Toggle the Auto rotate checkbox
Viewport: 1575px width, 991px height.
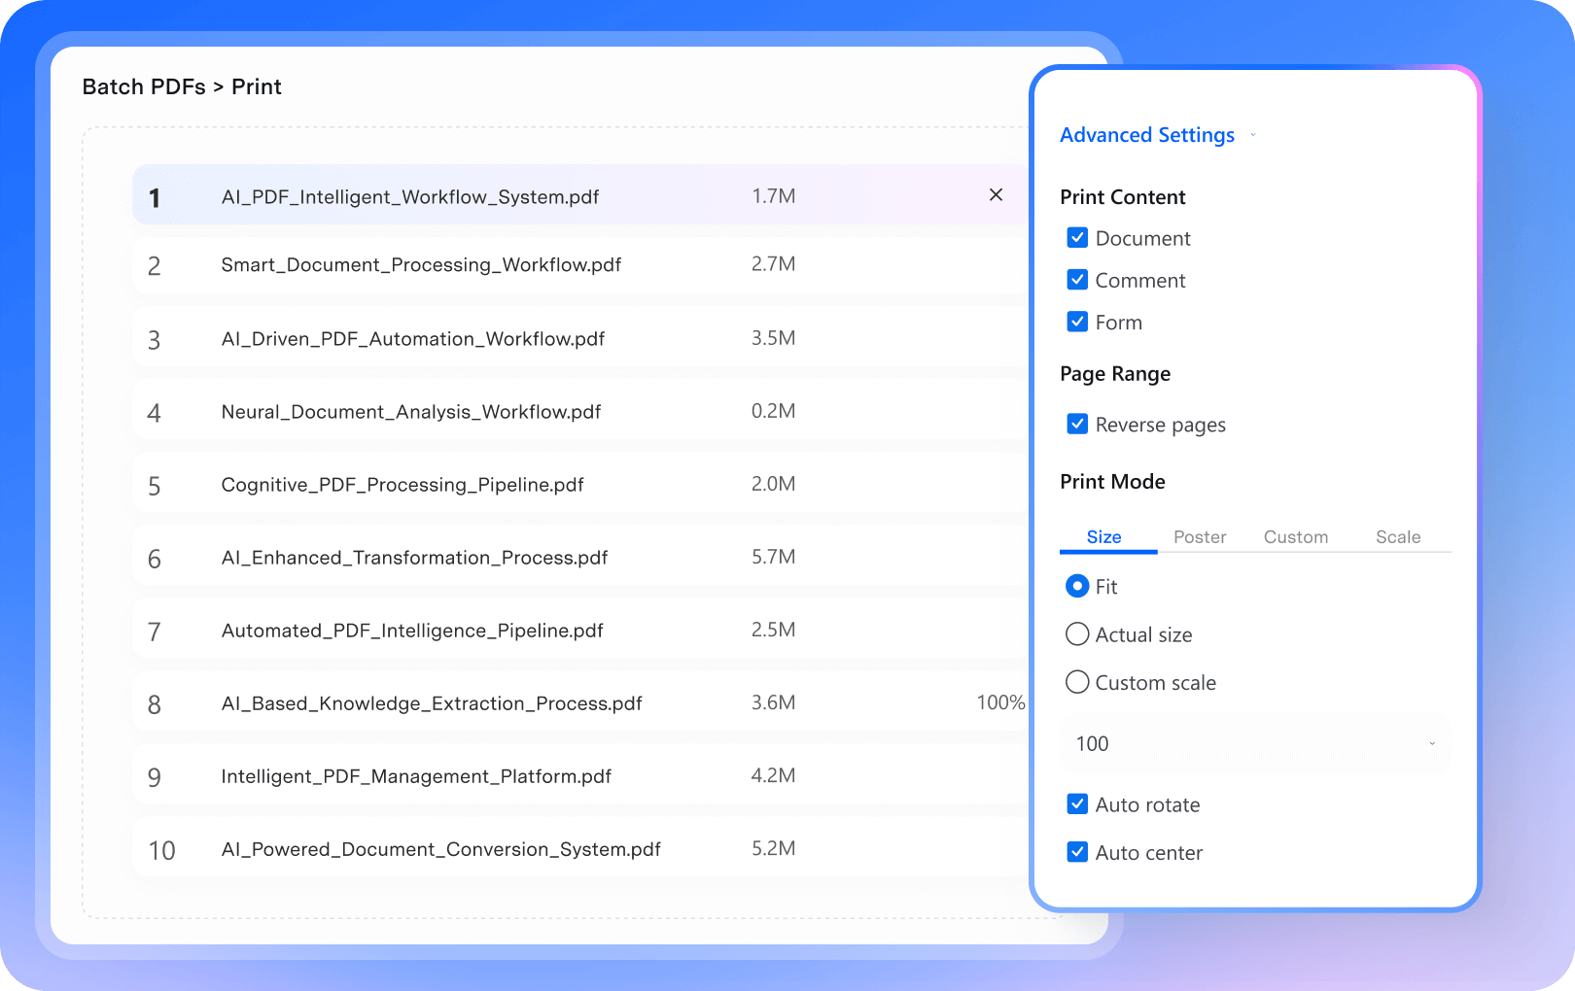[x=1077, y=803]
